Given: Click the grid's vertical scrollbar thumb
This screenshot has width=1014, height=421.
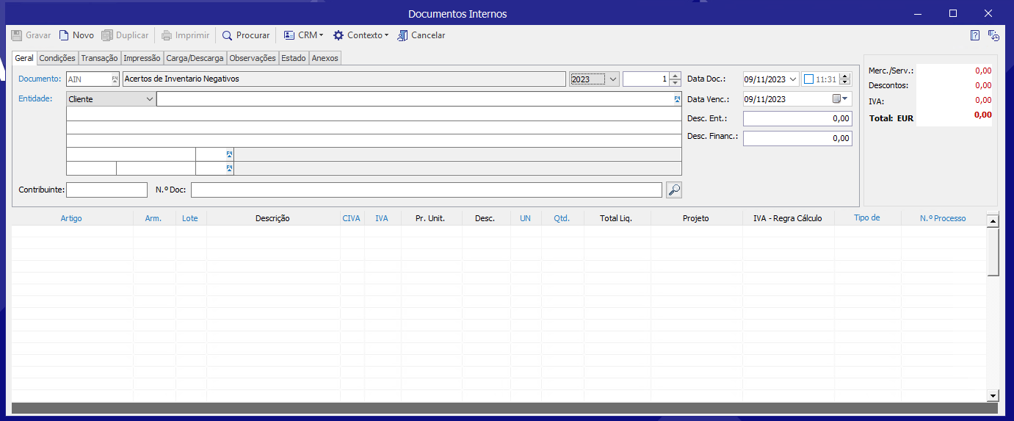Looking at the screenshot, I should click(x=993, y=251).
